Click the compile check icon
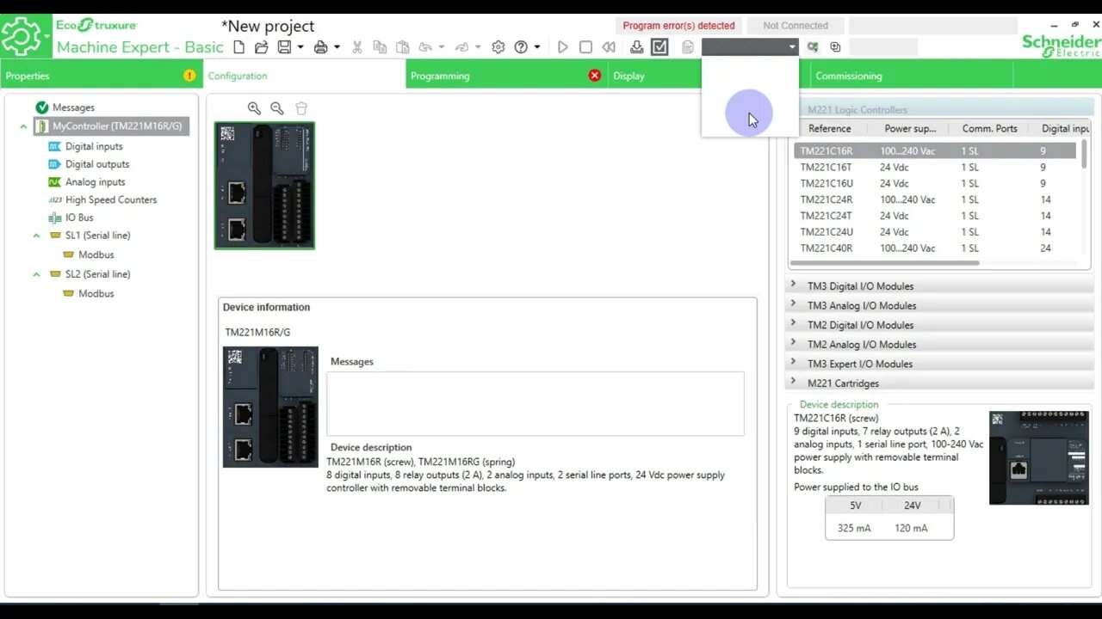This screenshot has height=619, width=1102. [659, 47]
